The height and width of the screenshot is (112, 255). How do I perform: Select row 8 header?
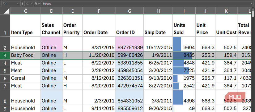pyautogui.click(x=5, y=97)
